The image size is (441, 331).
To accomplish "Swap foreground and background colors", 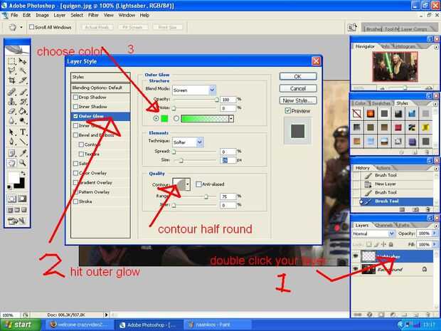I will point(23,173).
